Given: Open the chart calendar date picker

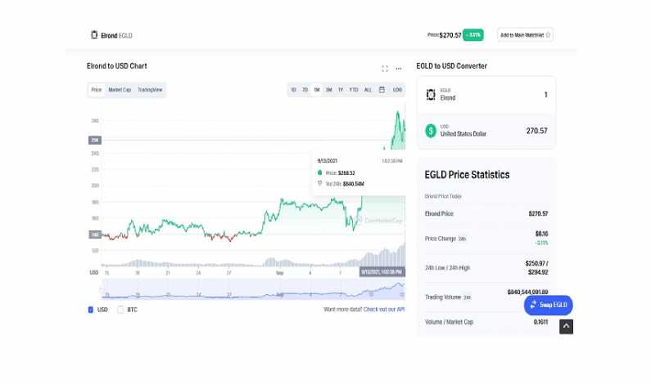Looking at the screenshot, I should click(382, 90).
